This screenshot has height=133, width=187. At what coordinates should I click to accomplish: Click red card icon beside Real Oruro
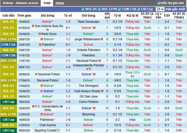click(40, 34)
